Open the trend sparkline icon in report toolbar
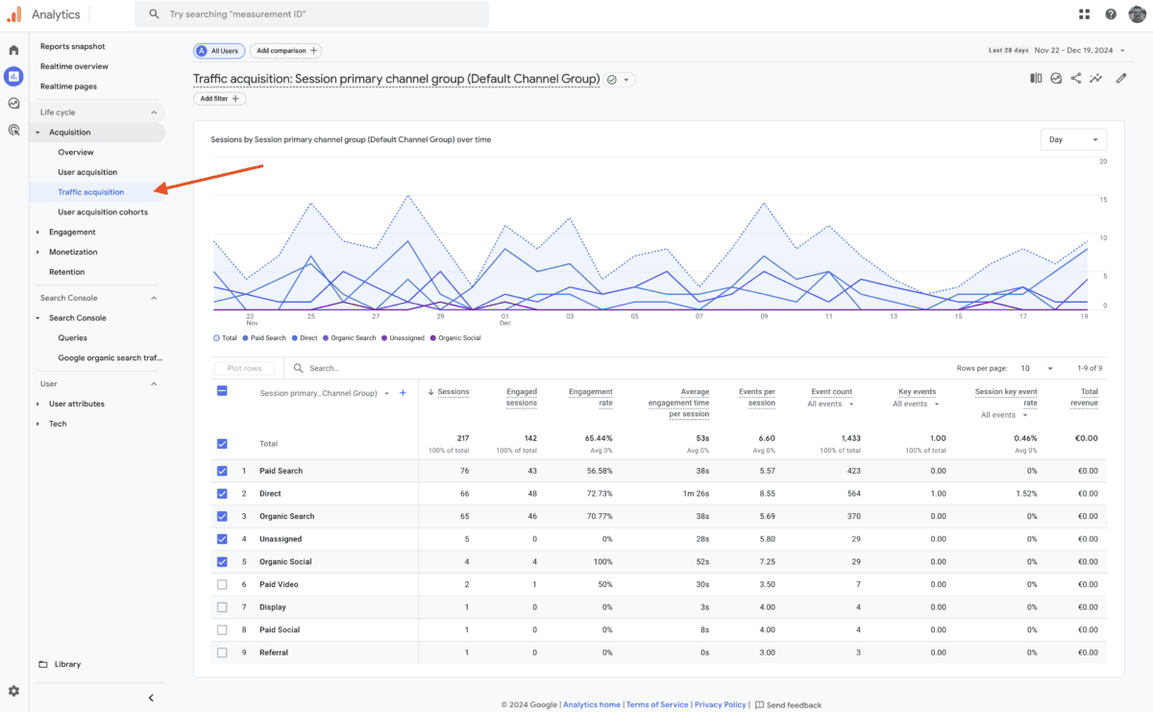Image resolution: width=1153 pixels, height=712 pixels. point(1095,79)
